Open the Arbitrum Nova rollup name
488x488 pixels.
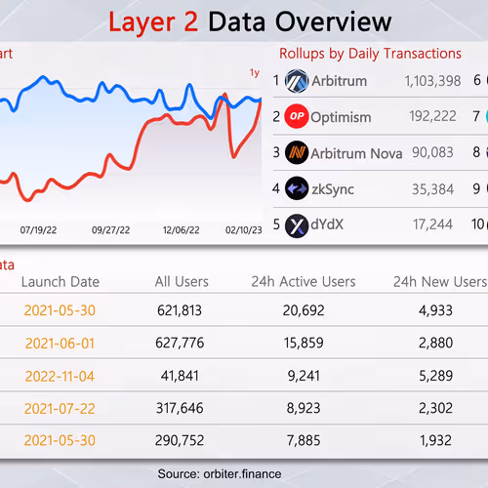(356, 153)
